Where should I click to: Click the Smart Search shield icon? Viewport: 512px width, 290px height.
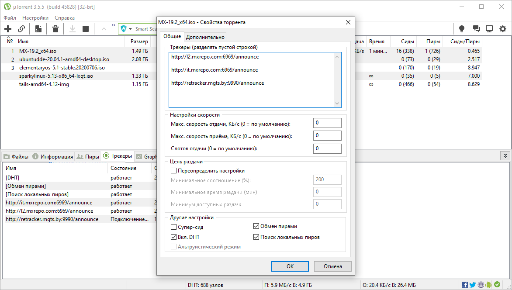pos(124,29)
